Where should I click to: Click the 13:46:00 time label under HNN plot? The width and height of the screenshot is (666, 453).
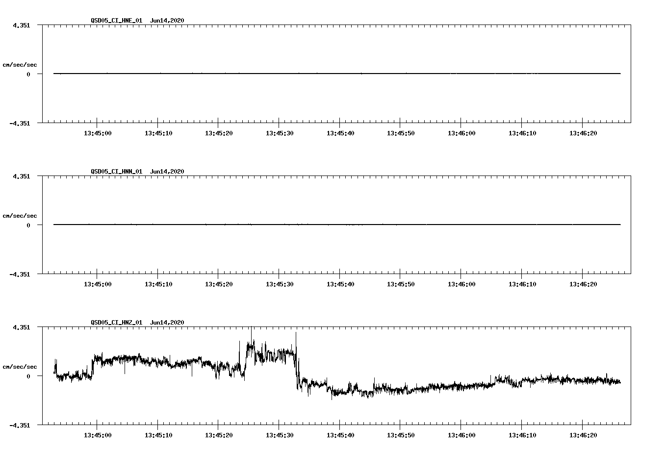[461, 284]
